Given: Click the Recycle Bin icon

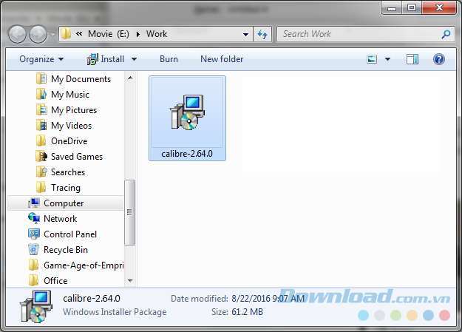Looking at the screenshot, I should click(33, 249).
